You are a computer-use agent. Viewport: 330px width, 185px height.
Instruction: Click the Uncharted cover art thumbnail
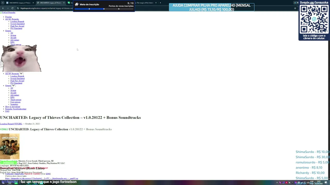[x=10, y=146]
